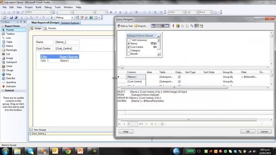Pick the Indicator toolbox item
Viewport: 276px width, 155px height.
point(11,87)
